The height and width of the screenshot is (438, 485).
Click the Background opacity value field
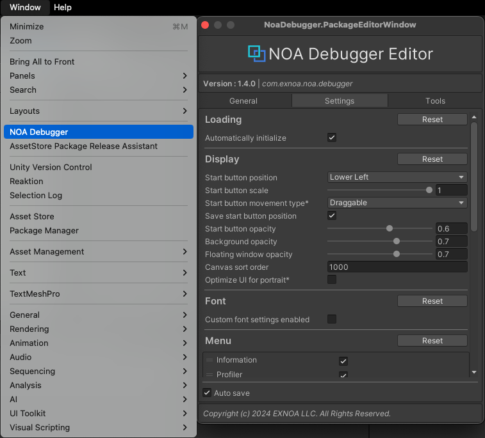pos(451,241)
